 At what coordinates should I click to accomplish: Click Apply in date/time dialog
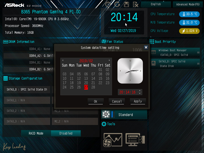click(x=138, y=101)
